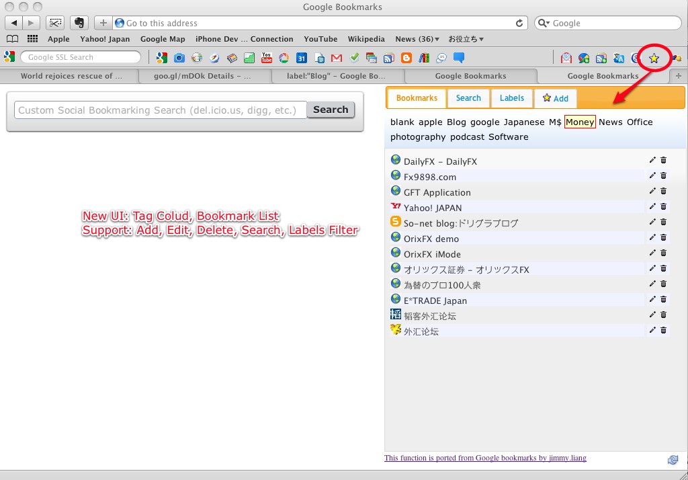Click the blue camera icon in toolbar

point(179,58)
